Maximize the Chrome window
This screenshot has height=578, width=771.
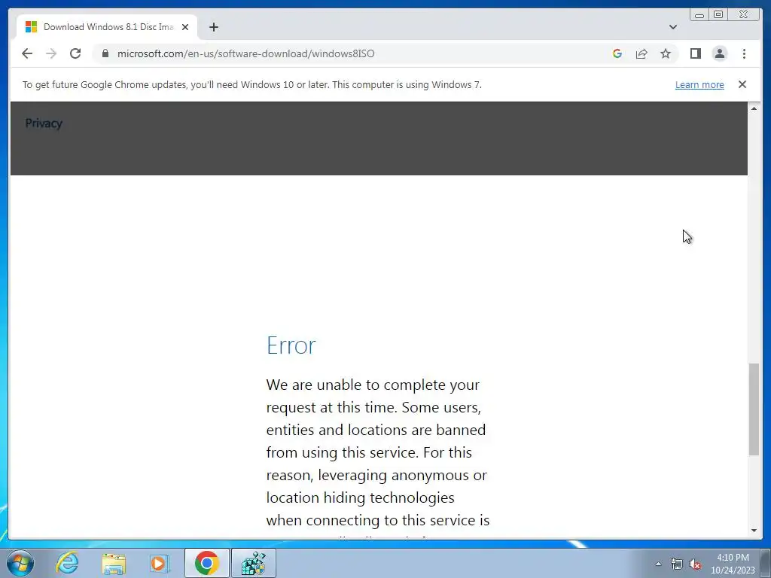tap(718, 15)
